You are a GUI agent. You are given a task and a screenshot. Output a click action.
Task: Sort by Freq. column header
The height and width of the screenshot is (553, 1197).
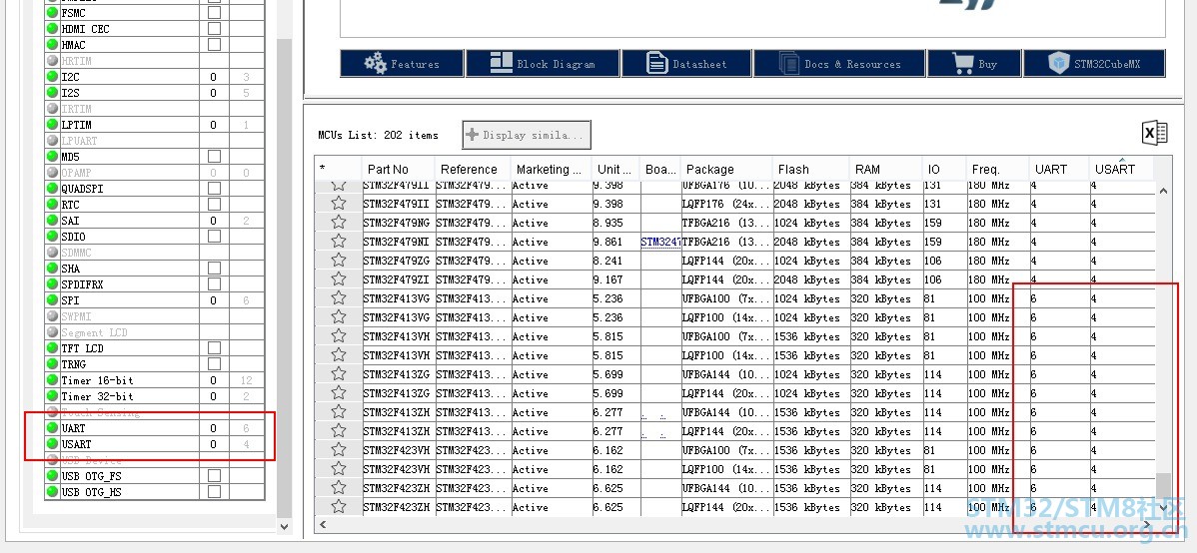(x=998, y=170)
